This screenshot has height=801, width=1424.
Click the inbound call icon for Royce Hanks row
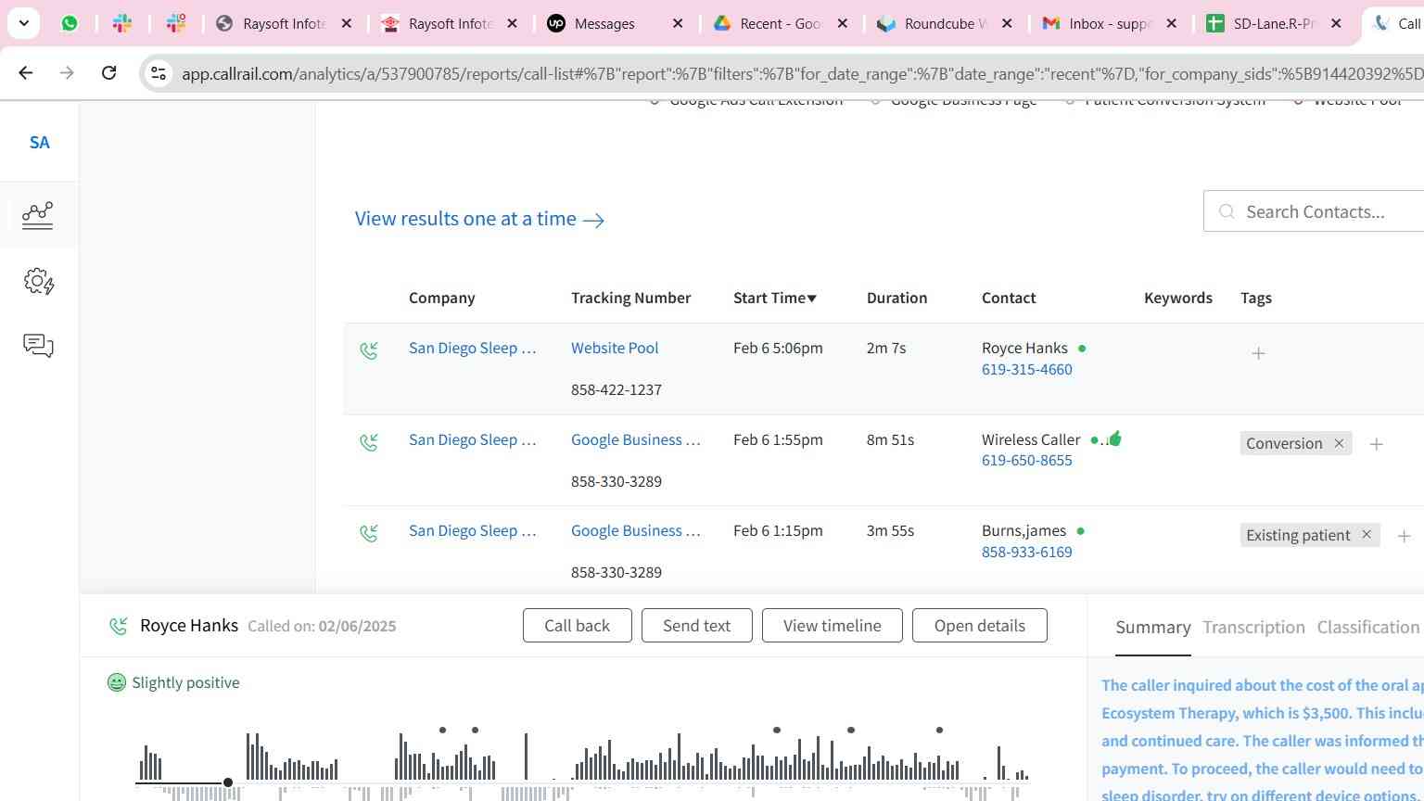pos(369,350)
